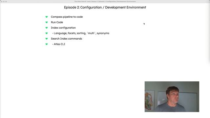Screen dimensions: 210x118
Task: Click the window title bar text
Action: coord(105,1)
